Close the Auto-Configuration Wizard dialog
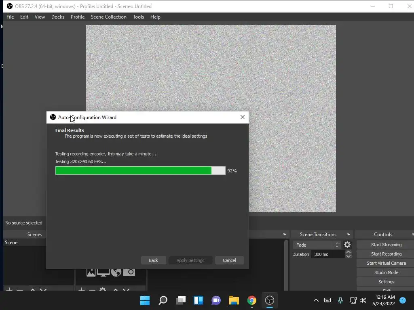The width and height of the screenshot is (414, 310). 243,117
